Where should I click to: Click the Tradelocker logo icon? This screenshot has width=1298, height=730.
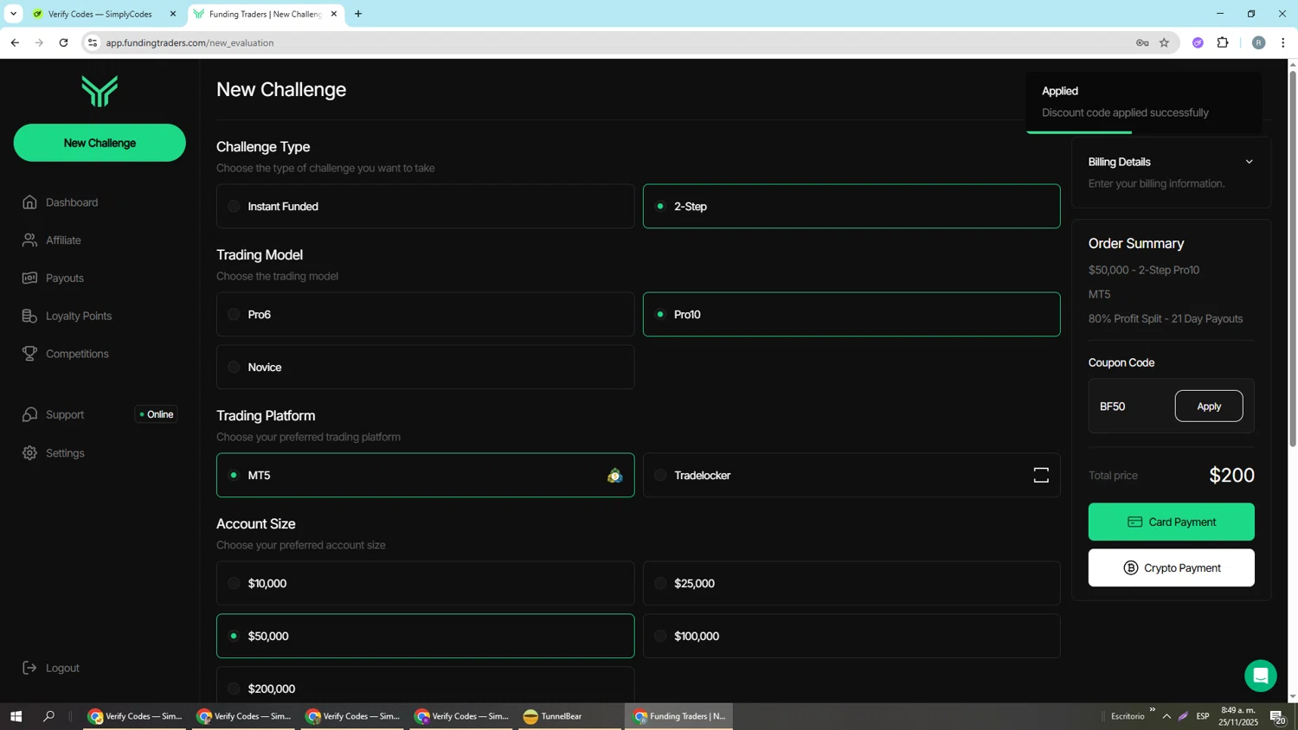pos(1041,476)
